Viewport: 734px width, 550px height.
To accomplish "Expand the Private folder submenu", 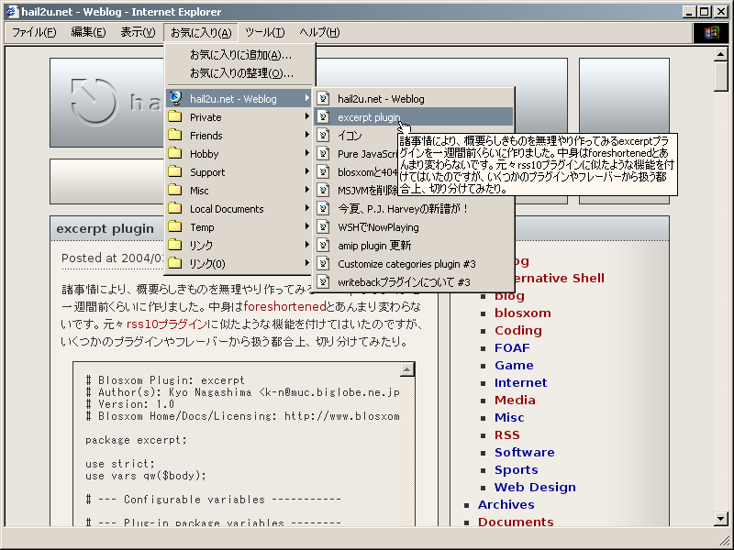I will click(x=306, y=116).
